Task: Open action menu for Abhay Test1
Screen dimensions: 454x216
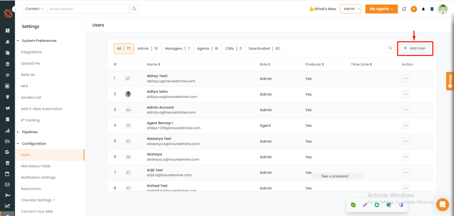Action: coord(406,79)
